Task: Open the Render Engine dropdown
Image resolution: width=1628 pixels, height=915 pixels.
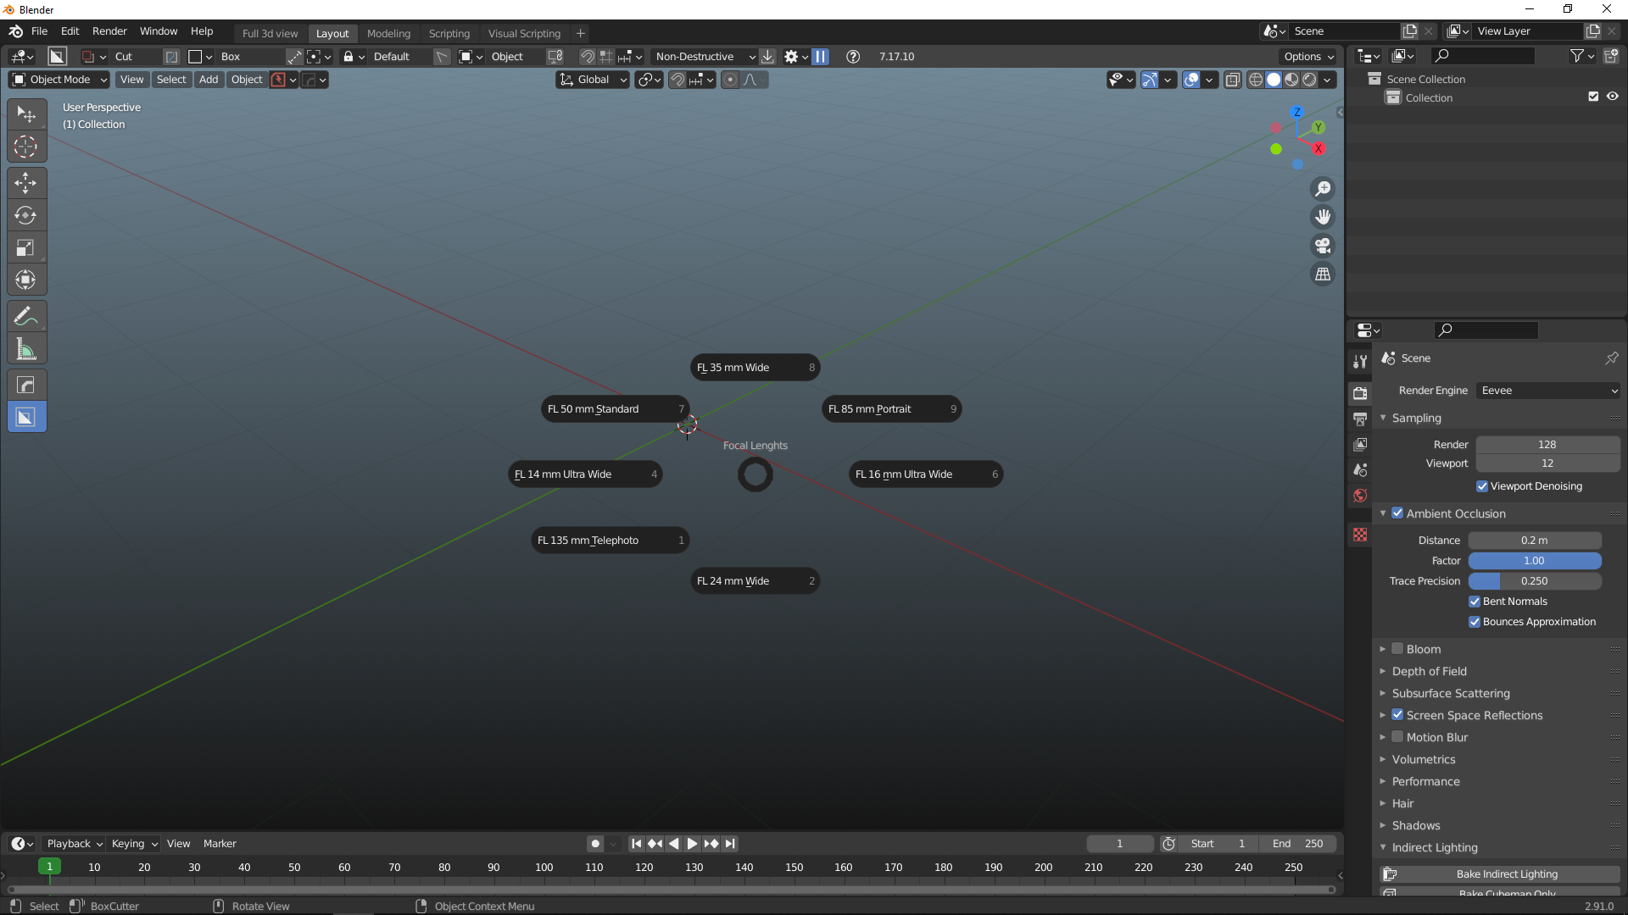Action: pyautogui.click(x=1547, y=390)
